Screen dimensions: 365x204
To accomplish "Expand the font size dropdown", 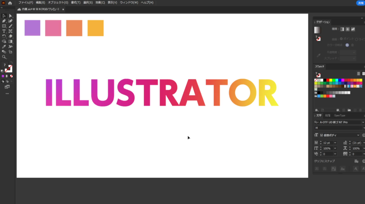I will 335,143.
